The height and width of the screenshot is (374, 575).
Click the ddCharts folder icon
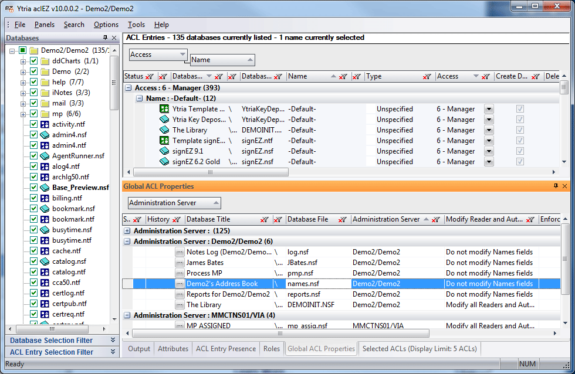[45, 61]
